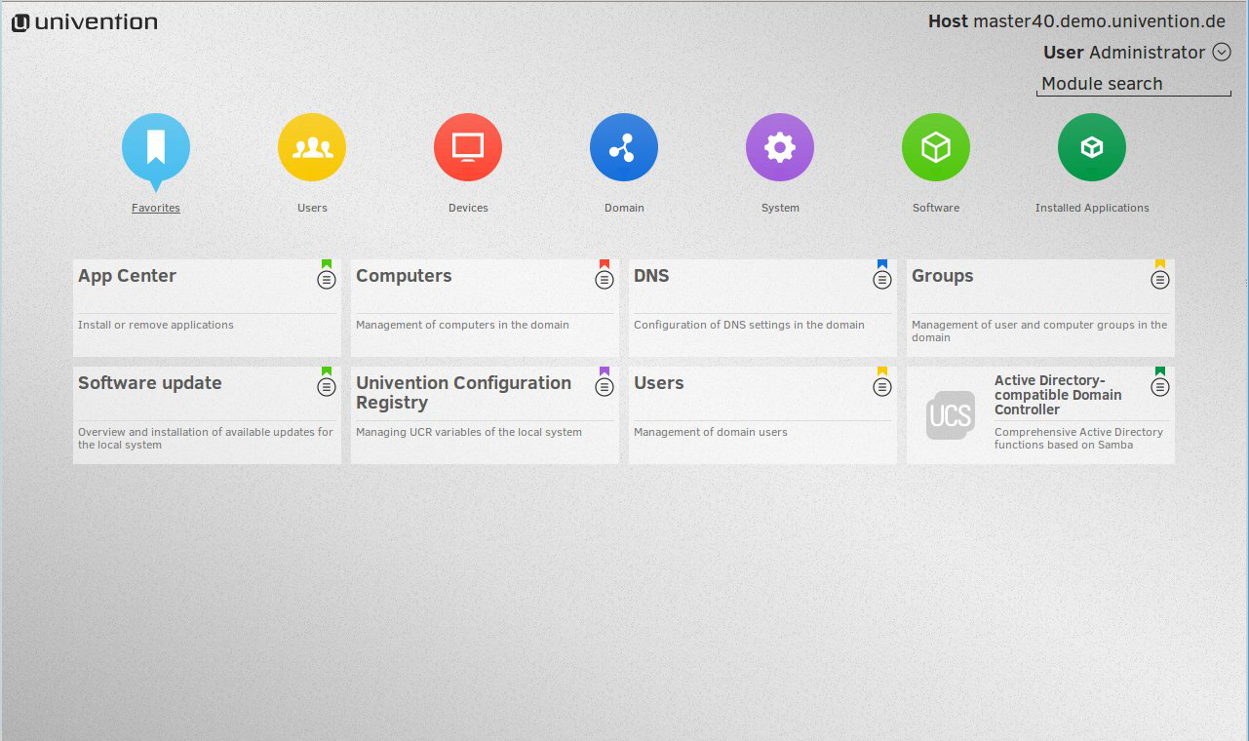Select the green Software box icon
This screenshot has height=741, width=1249.
(x=936, y=147)
